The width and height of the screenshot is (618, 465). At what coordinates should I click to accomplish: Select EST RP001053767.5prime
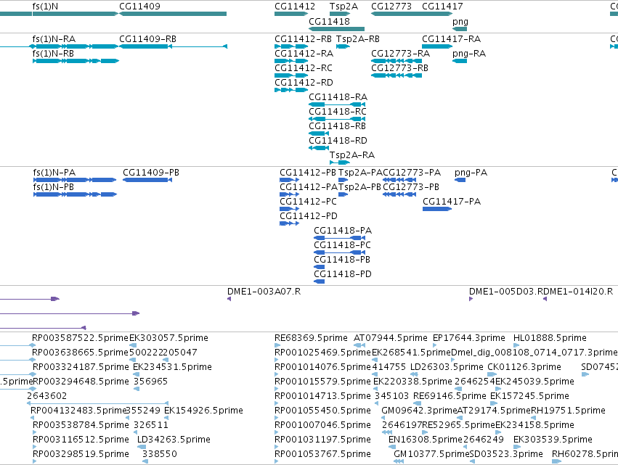coord(277,461)
